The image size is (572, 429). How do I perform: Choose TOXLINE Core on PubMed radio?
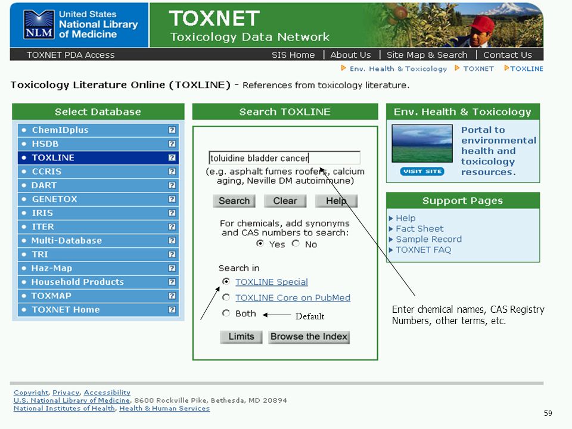click(226, 297)
